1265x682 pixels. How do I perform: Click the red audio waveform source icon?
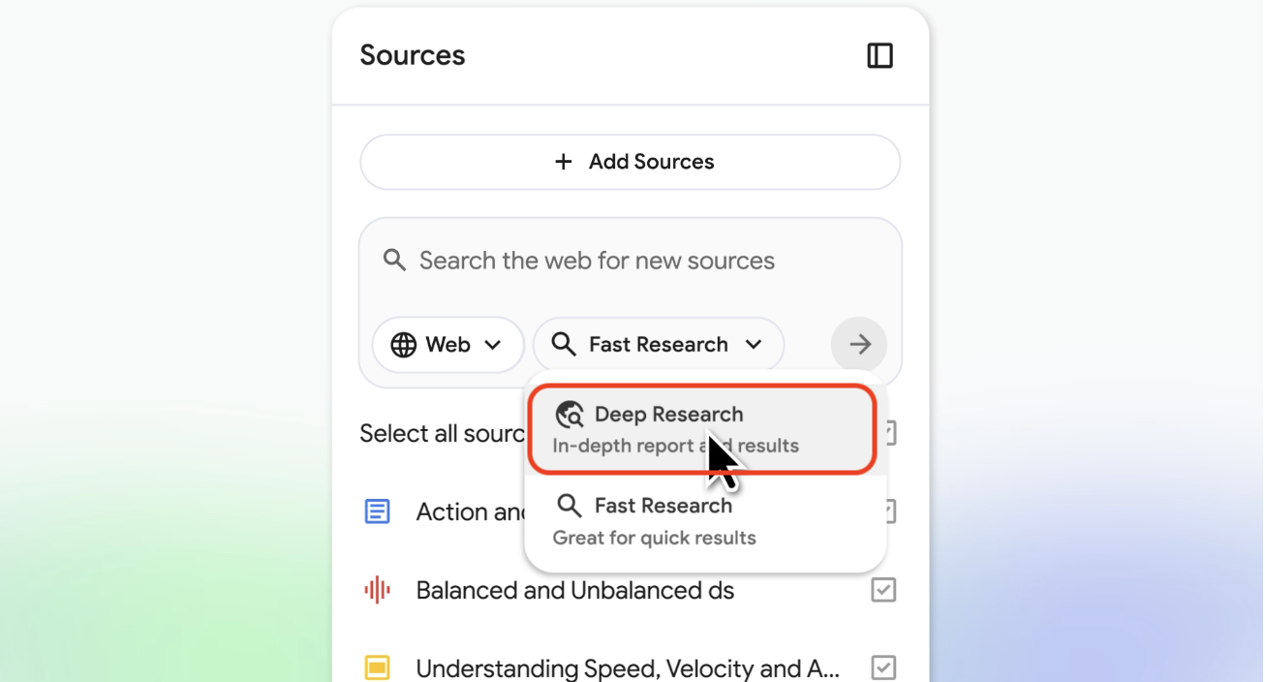pos(377,590)
